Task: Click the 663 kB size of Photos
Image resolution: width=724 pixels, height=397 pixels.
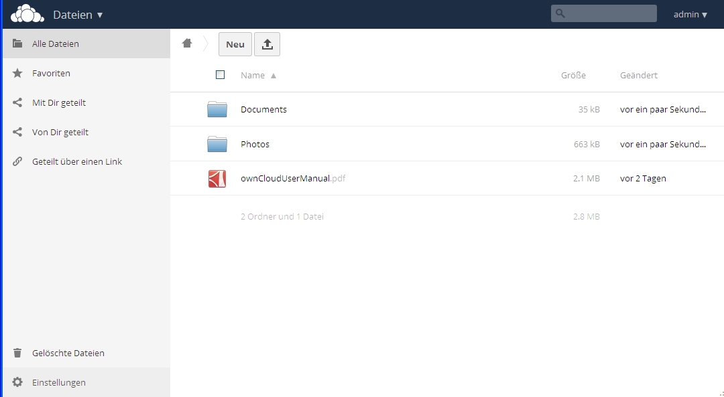Action: pos(587,144)
